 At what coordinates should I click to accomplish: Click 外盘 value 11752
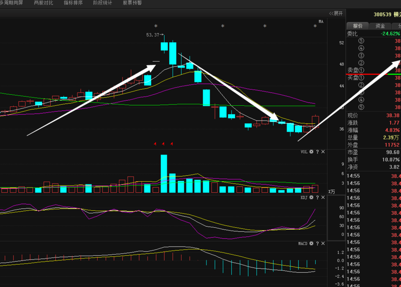click(392, 145)
